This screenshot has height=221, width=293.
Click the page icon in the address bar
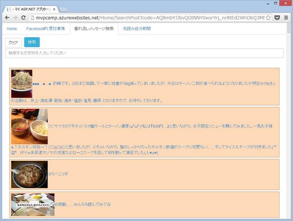pyautogui.click(x=32, y=18)
